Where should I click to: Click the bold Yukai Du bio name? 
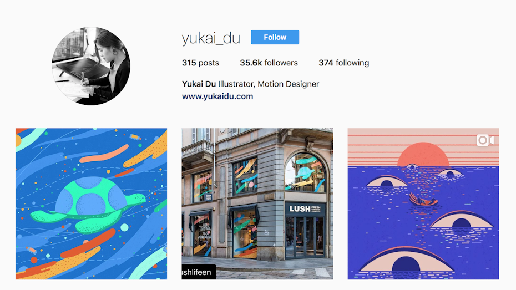(199, 84)
